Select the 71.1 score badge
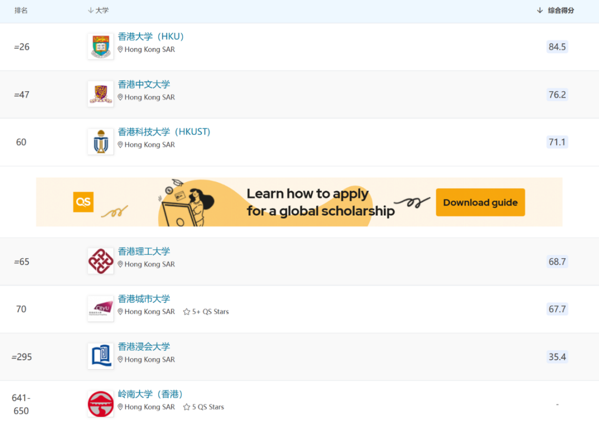 click(557, 142)
